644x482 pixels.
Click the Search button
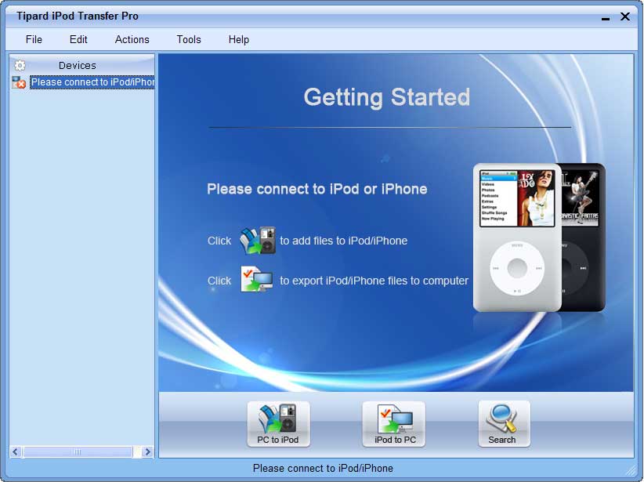[504, 424]
